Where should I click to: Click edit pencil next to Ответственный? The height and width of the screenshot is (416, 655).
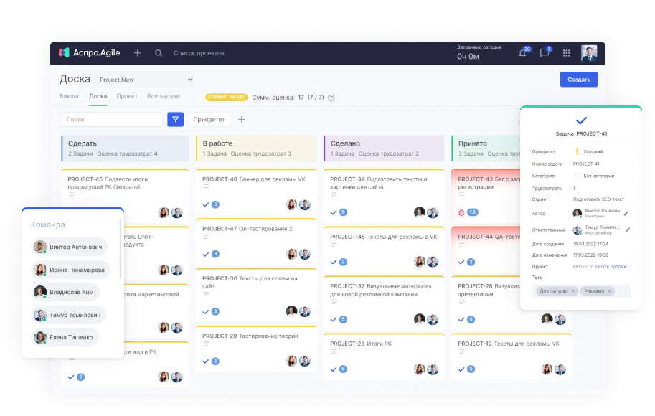[x=627, y=230]
